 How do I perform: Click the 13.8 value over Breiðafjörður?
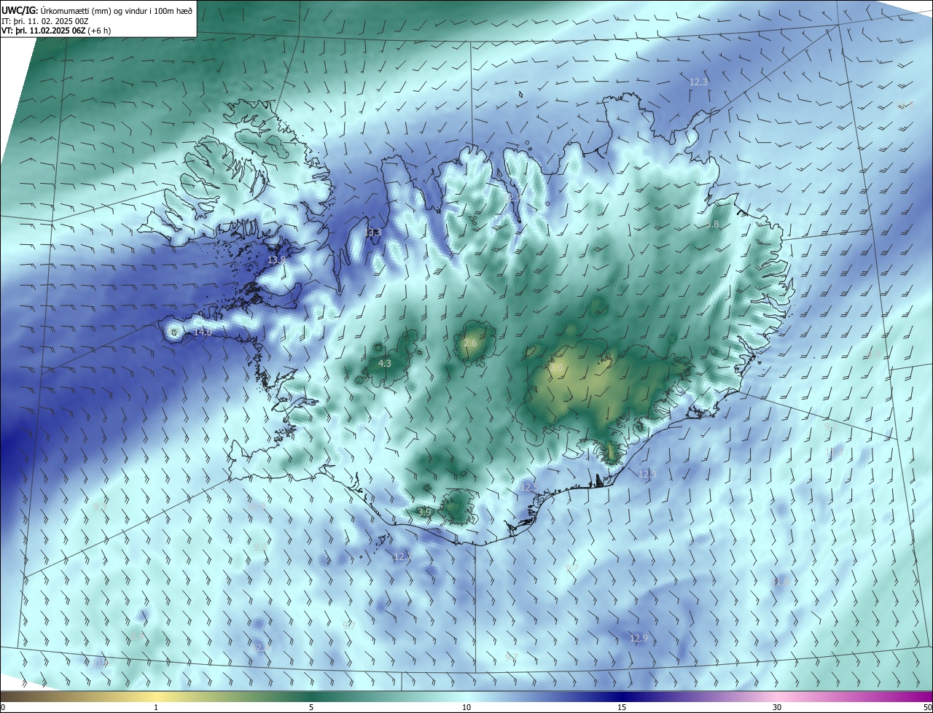[276, 260]
